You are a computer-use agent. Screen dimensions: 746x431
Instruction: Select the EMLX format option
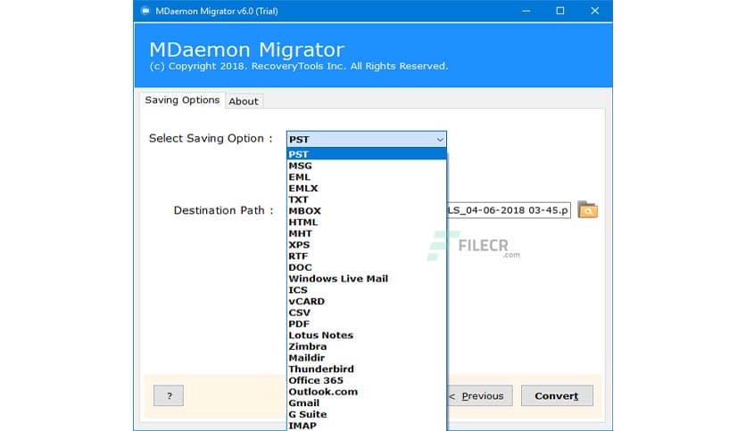(367, 189)
